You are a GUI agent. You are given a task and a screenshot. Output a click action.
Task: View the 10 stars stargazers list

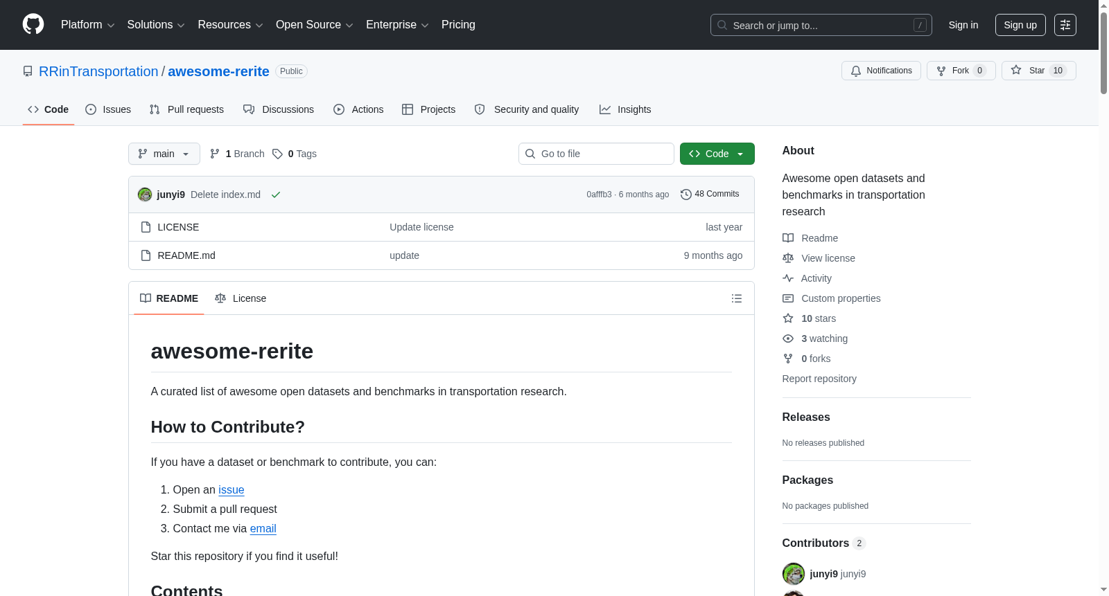tap(810, 318)
